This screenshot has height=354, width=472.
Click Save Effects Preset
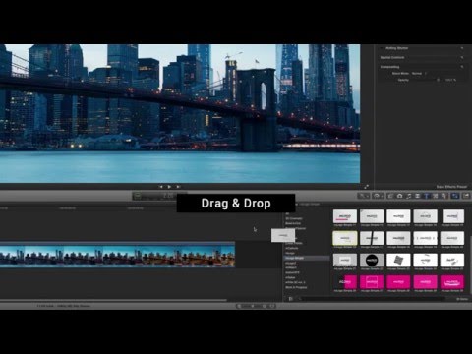tap(451, 187)
